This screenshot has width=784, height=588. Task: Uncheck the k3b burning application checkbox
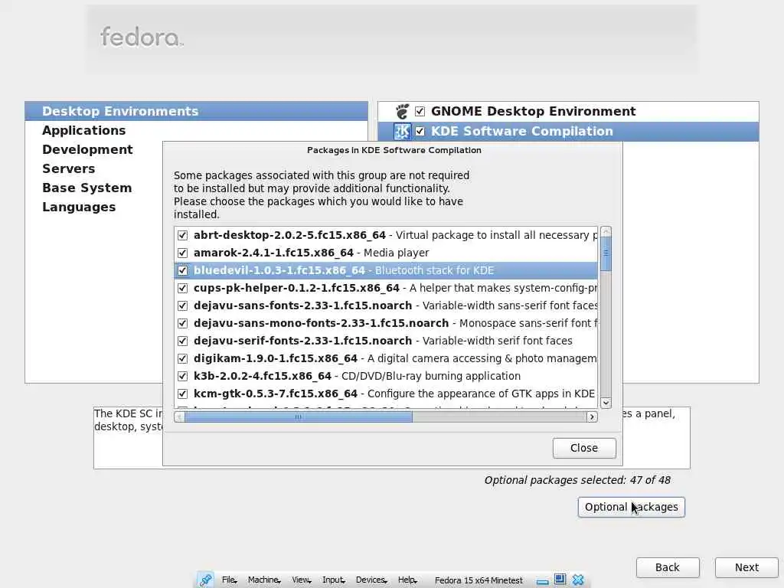pos(182,376)
